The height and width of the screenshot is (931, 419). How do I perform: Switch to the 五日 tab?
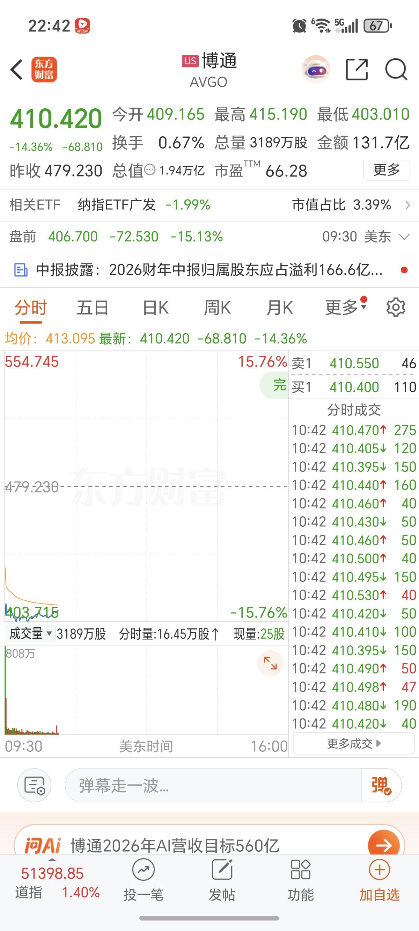[x=93, y=308]
